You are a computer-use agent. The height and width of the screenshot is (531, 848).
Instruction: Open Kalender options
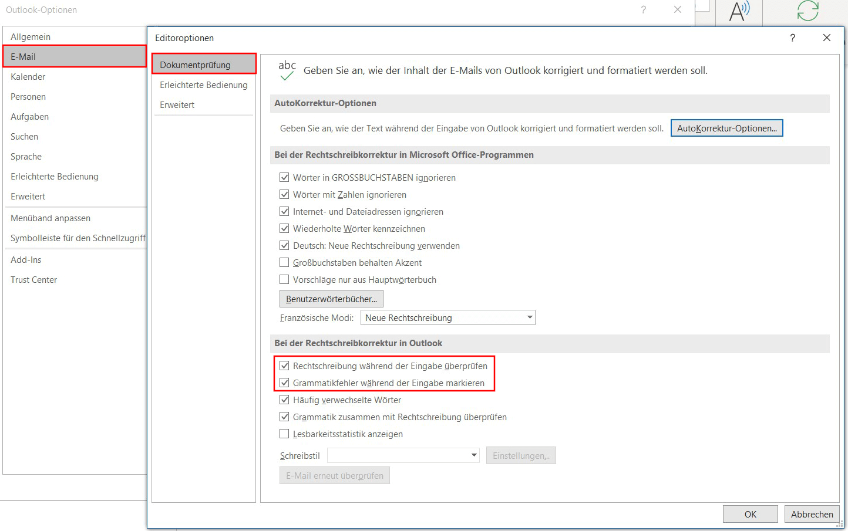(x=75, y=76)
